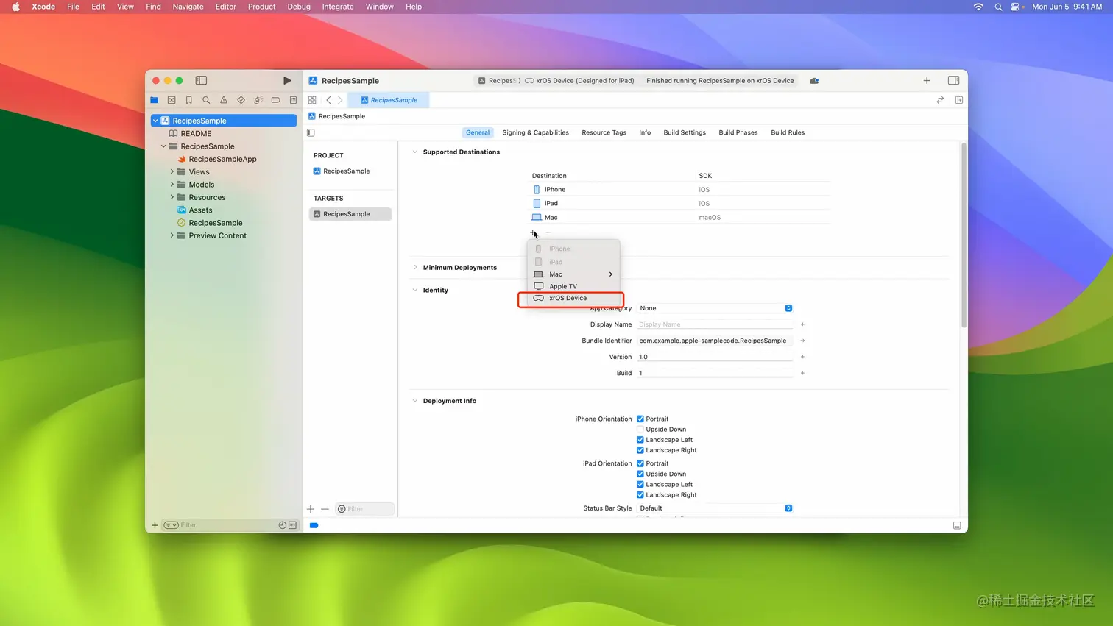The image size is (1113, 626).
Task: Click the Xcode Cloud status icon
Action: (814, 81)
